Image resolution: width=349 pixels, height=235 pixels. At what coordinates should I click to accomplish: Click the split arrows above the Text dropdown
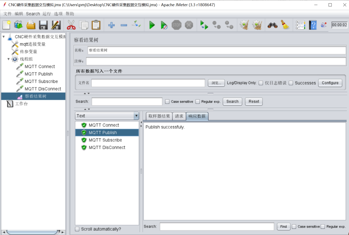pyautogui.click(x=87, y=109)
